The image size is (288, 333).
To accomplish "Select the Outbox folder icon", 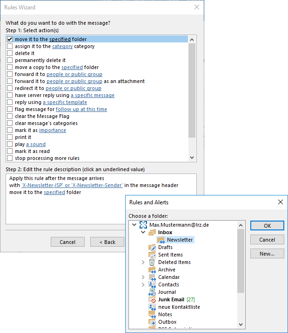I will 152,322.
